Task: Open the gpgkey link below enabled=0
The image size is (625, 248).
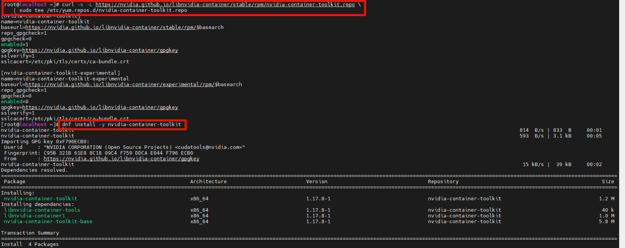Action: [100, 107]
